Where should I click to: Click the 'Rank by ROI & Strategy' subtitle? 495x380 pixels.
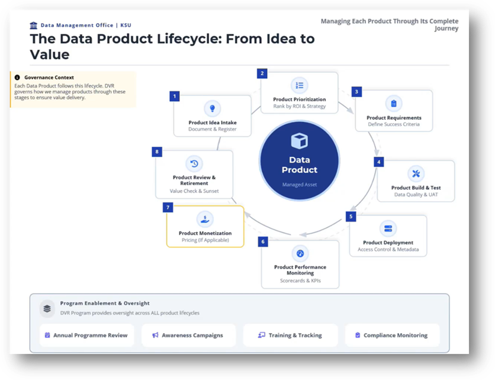299,106
